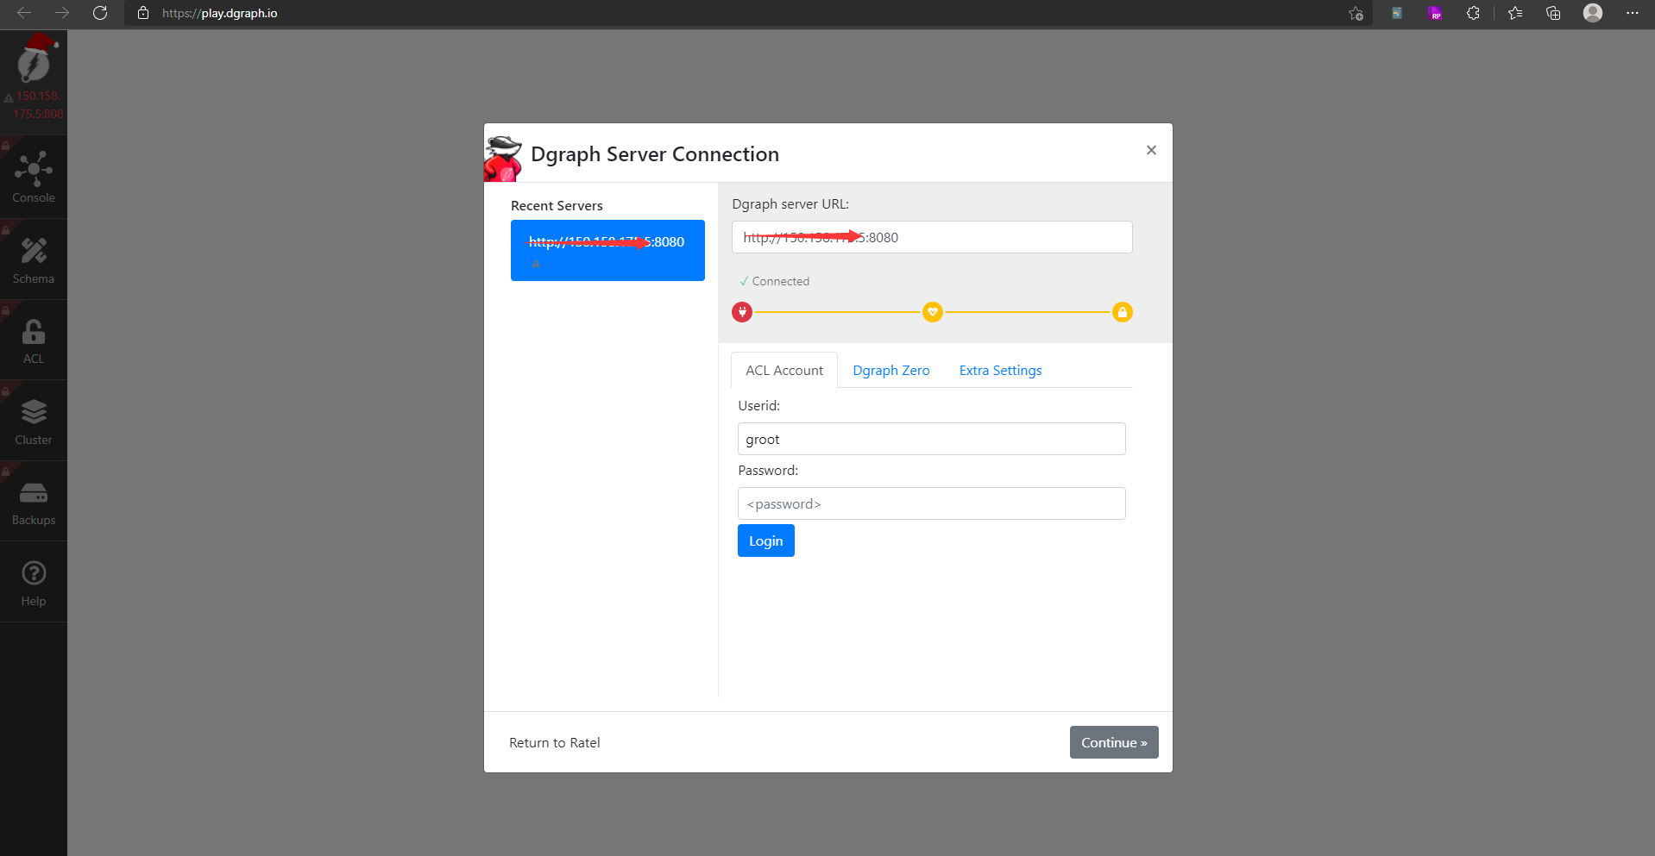Click the yellow heart health status icon
Viewport: 1655px width, 856px height.
pyautogui.click(x=932, y=312)
